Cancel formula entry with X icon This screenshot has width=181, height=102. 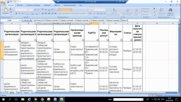pyautogui.click(x=25, y=20)
